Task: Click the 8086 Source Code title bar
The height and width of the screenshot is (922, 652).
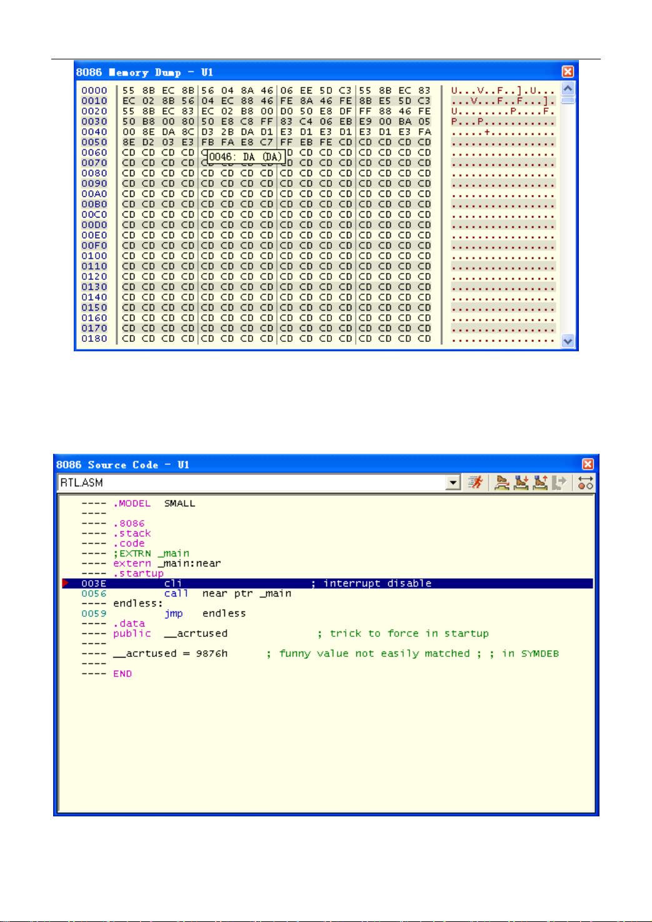Action: click(x=313, y=464)
